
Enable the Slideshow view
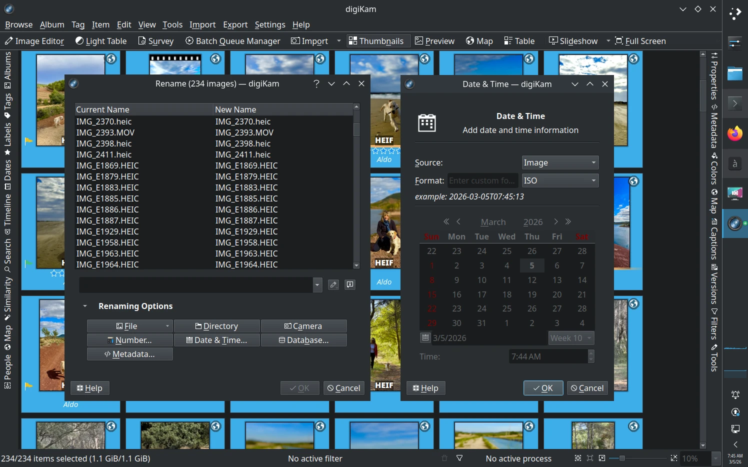click(573, 41)
